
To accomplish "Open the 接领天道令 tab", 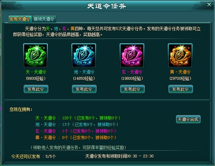I will pyautogui.click(x=44, y=19).
